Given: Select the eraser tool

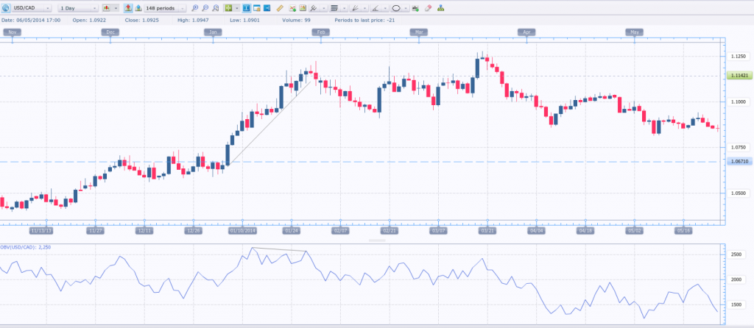Looking at the screenshot, I should click(x=428, y=7).
